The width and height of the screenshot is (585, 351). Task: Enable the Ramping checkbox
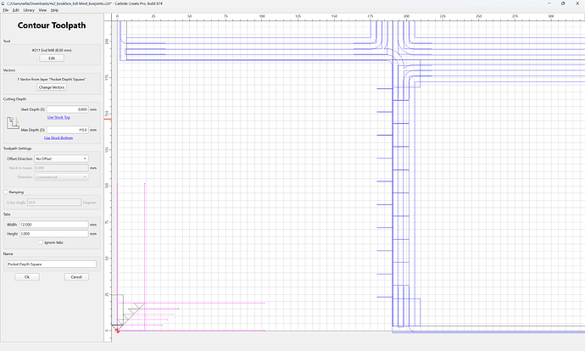click(x=6, y=192)
